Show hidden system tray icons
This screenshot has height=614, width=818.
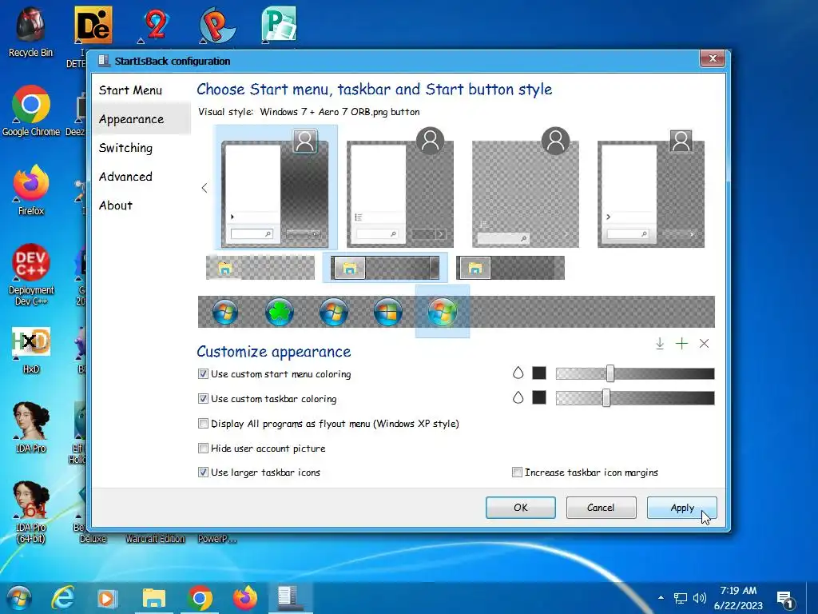(x=661, y=597)
